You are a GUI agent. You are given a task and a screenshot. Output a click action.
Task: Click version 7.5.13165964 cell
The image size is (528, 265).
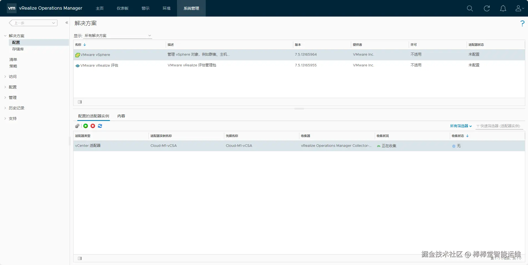306,55
